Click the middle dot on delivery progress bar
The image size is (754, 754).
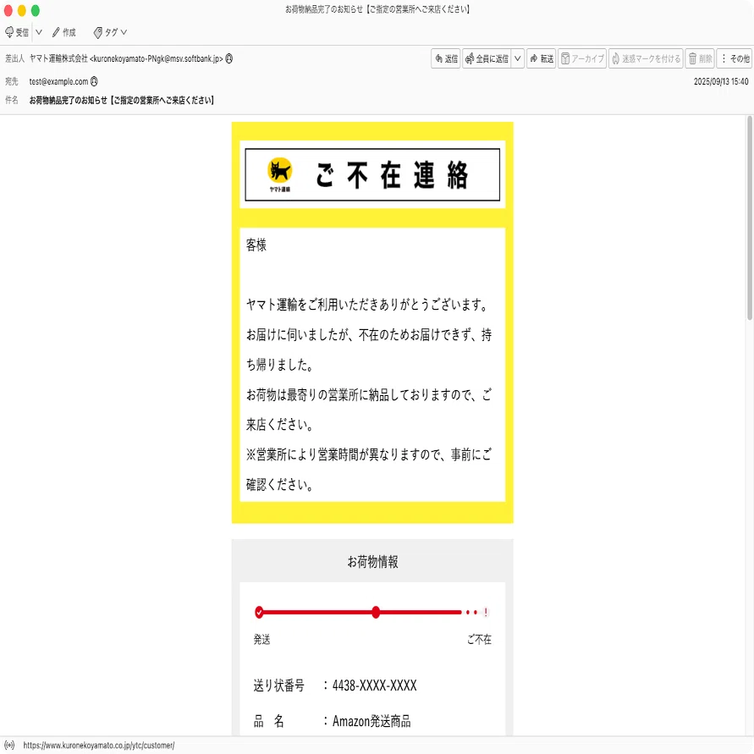click(376, 612)
